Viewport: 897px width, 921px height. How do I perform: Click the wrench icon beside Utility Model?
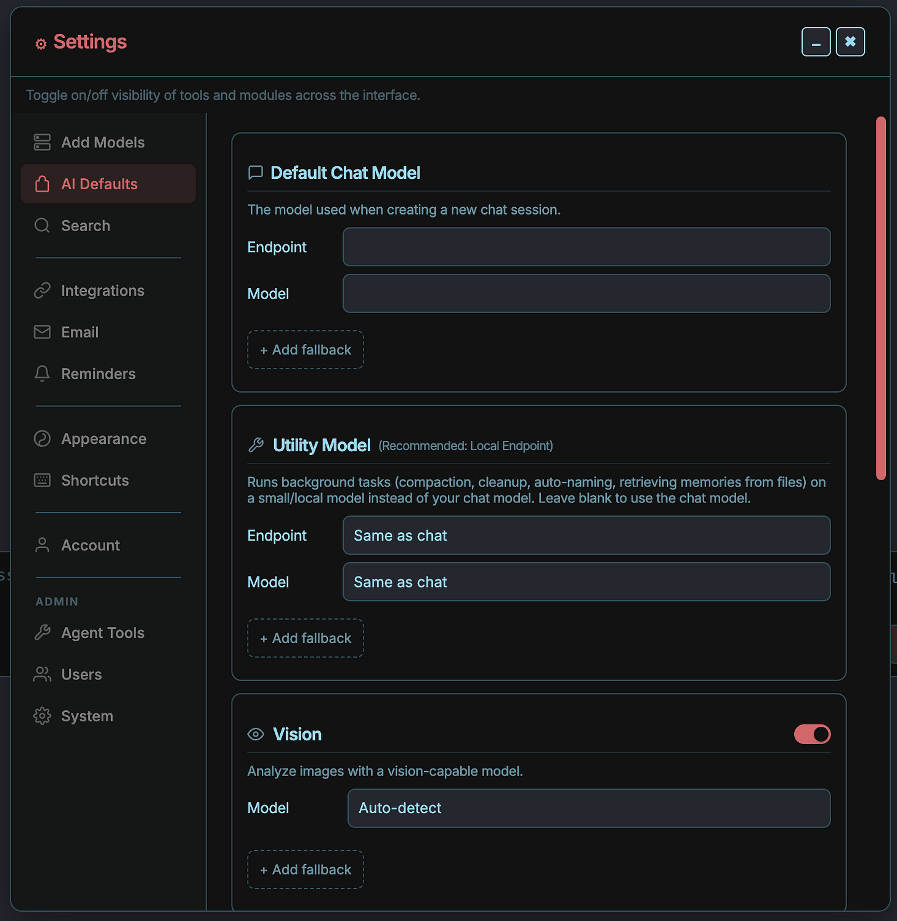click(x=256, y=445)
